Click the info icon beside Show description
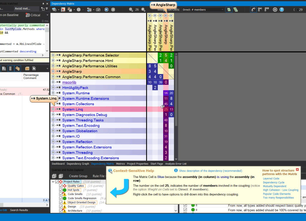The image size is (306, 221). [176, 171]
